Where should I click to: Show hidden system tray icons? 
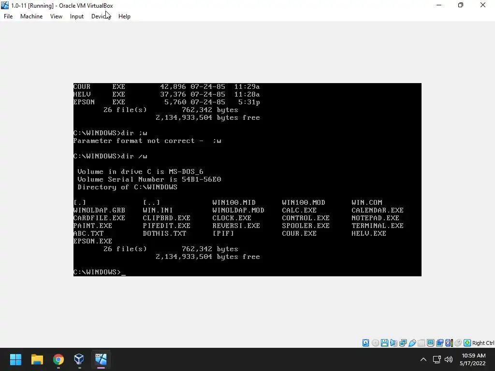click(x=423, y=359)
